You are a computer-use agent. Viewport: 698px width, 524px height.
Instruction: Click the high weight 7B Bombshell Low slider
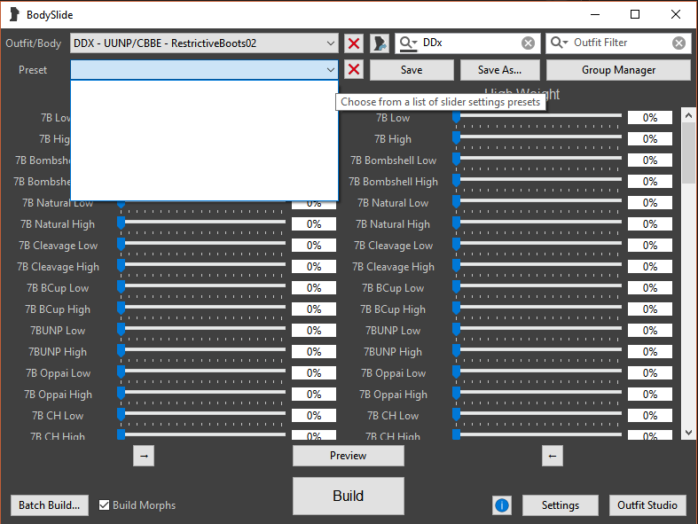click(537, 160)
